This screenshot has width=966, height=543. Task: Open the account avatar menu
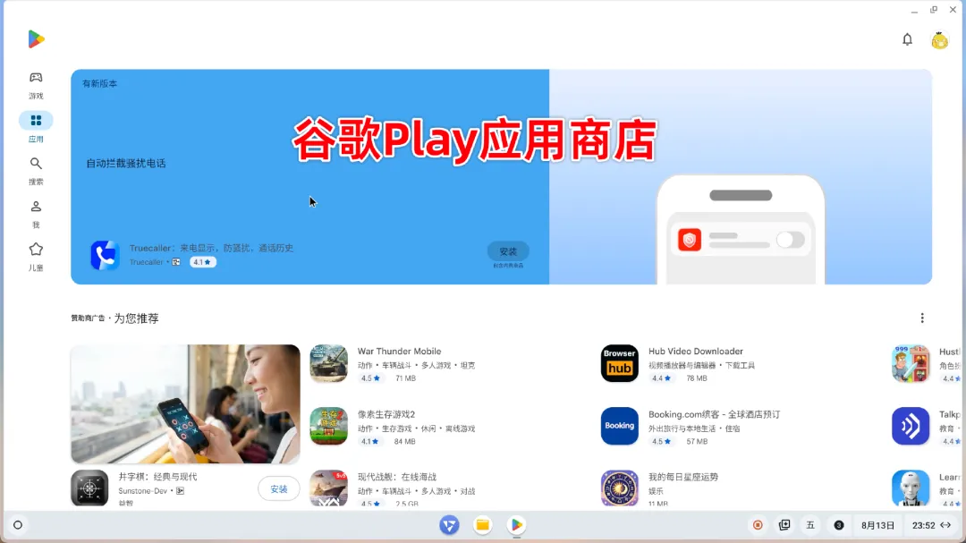[939, 40]
